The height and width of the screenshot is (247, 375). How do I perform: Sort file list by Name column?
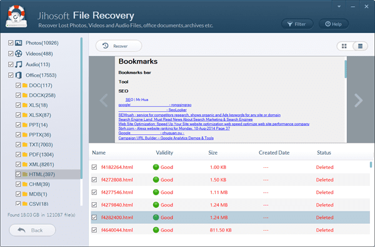(x=99, y=153)
